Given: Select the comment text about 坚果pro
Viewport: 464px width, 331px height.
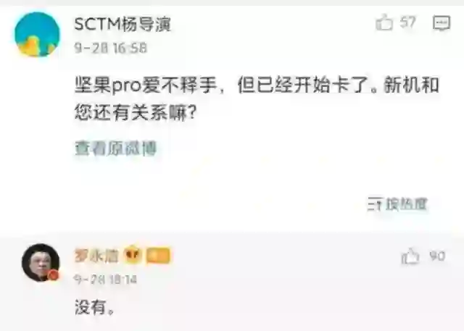Looking at the screenshot, I should (257, 99).
